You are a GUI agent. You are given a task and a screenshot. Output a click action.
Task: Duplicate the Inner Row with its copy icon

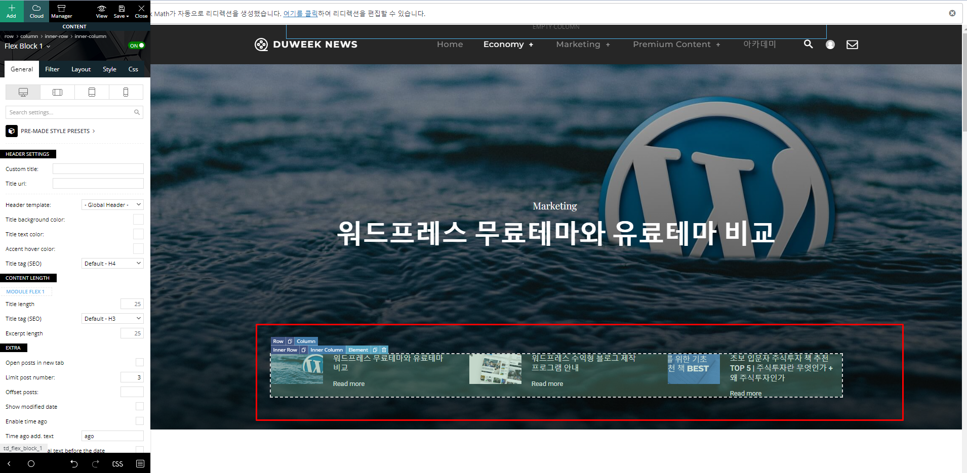coord(303,350)
